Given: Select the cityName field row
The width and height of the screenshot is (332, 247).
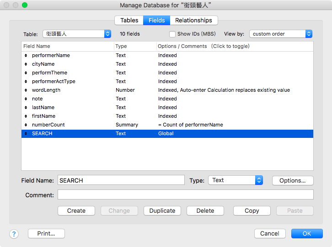Looking at the screenshot, I should [167, 64].
